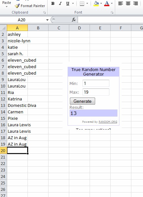Select column D header
The width and height of the screenshot is (143, 197).
pyautogui.click(x=80, y=28)
